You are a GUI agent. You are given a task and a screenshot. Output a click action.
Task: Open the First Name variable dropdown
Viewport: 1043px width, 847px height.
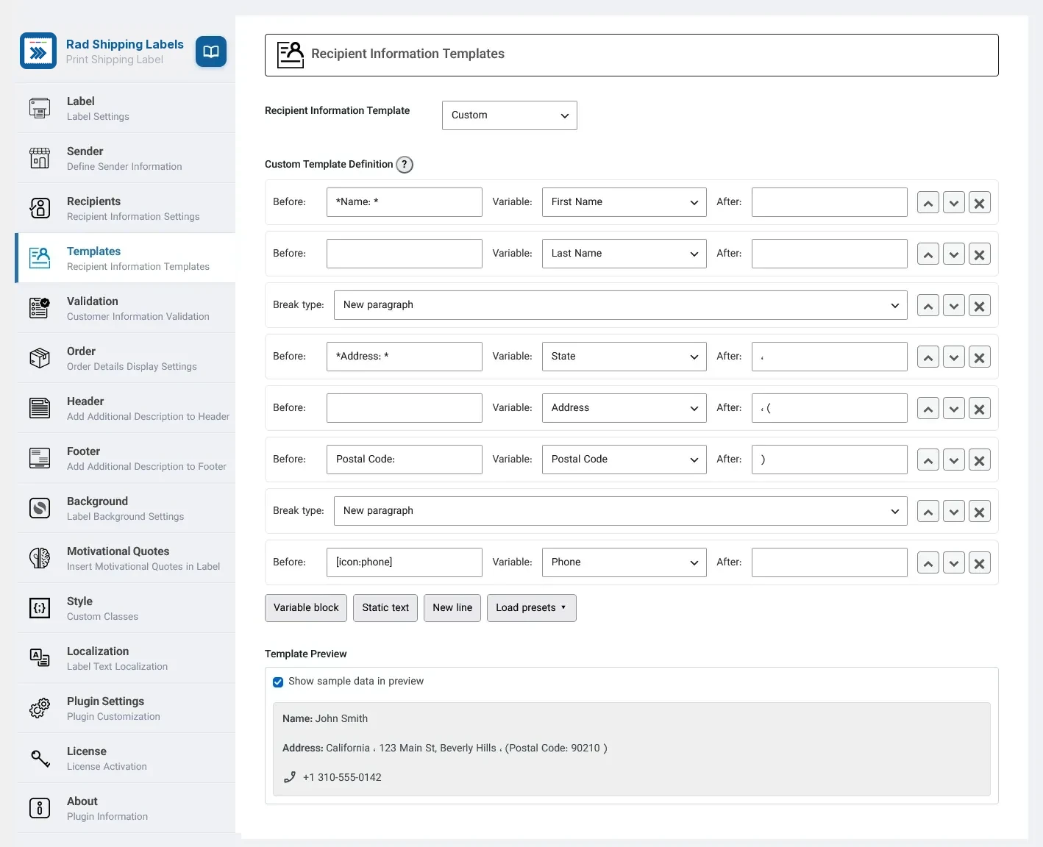tap(624, 202)
